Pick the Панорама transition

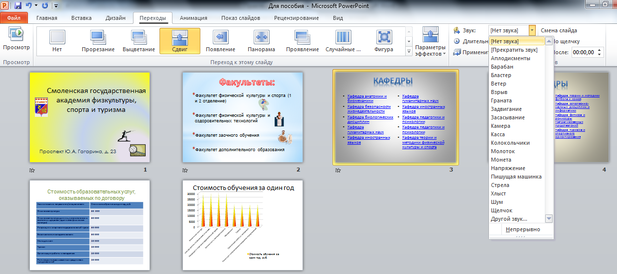click(261, 40)
